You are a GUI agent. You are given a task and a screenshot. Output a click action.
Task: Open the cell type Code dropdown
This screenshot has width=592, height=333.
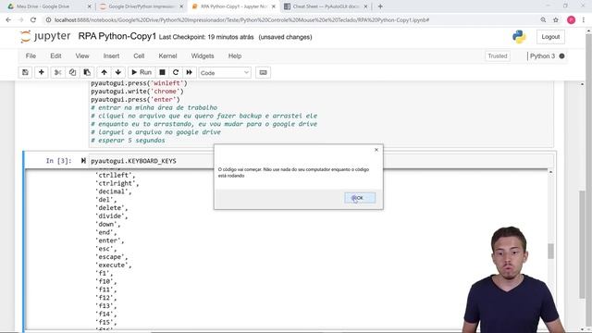225,73
